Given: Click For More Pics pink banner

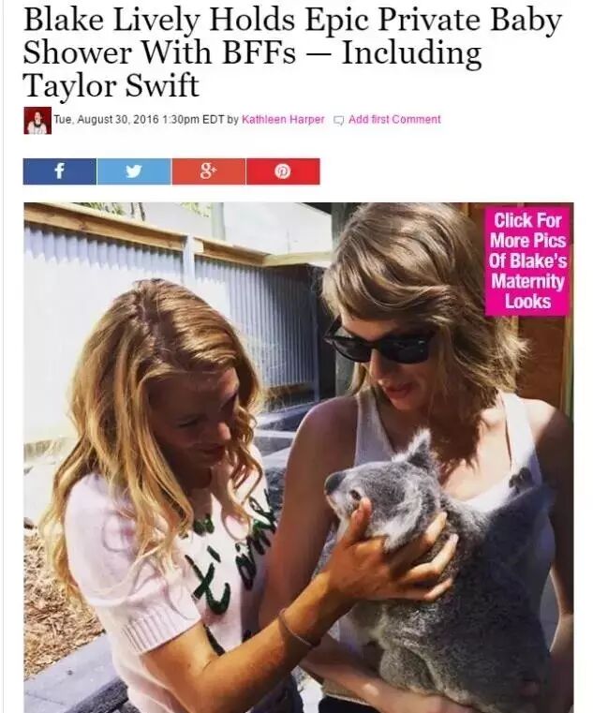Looking at the screenshot, I should pyautogui.click(x=527, y=261).
